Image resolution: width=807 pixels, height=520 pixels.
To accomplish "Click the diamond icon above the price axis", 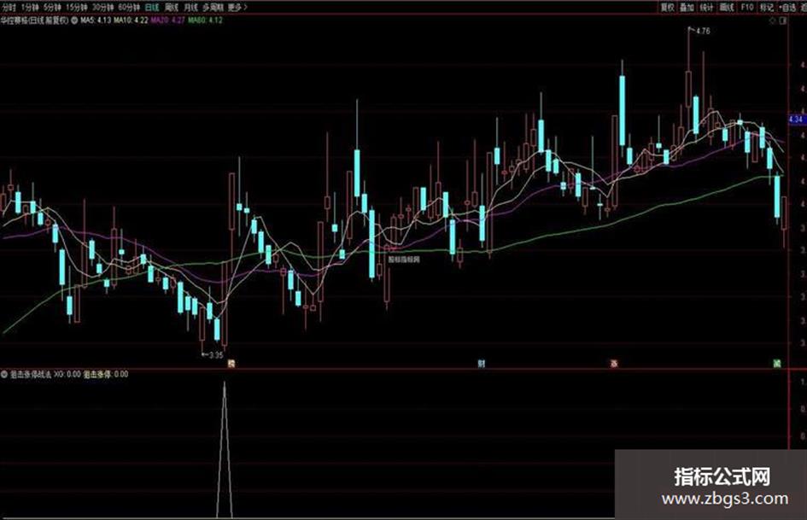I will pos(772,20).
